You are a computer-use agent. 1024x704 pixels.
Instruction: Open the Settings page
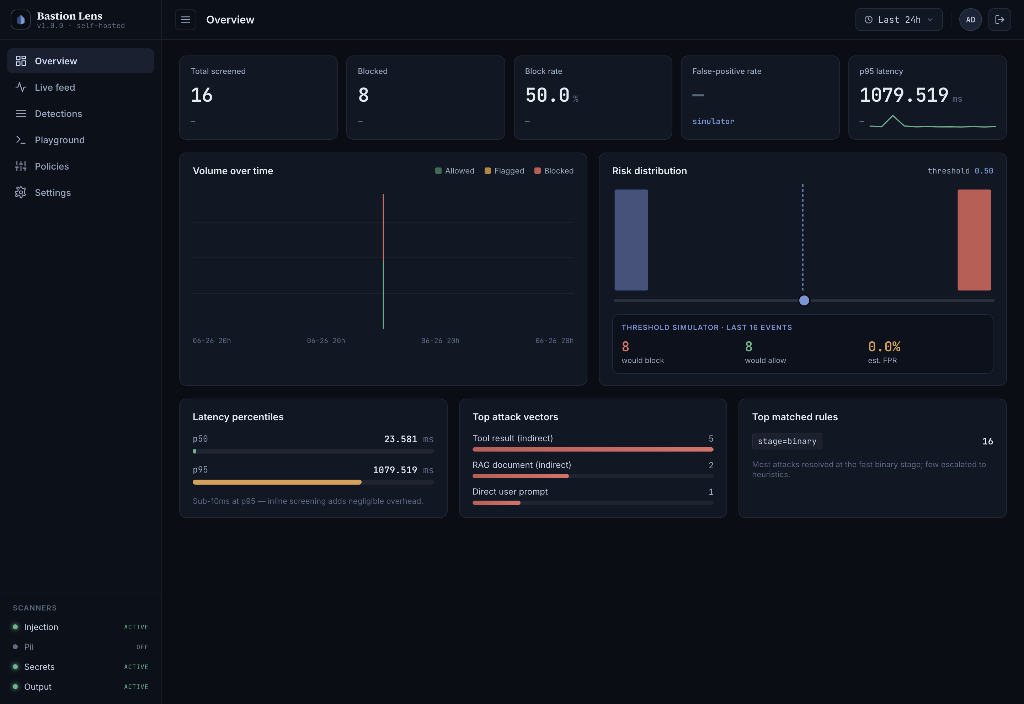pyautogui.click(x=81, y=192)
